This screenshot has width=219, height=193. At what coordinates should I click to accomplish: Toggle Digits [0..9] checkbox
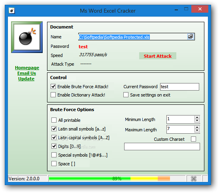pyautogui.click(x=54, y=146)
